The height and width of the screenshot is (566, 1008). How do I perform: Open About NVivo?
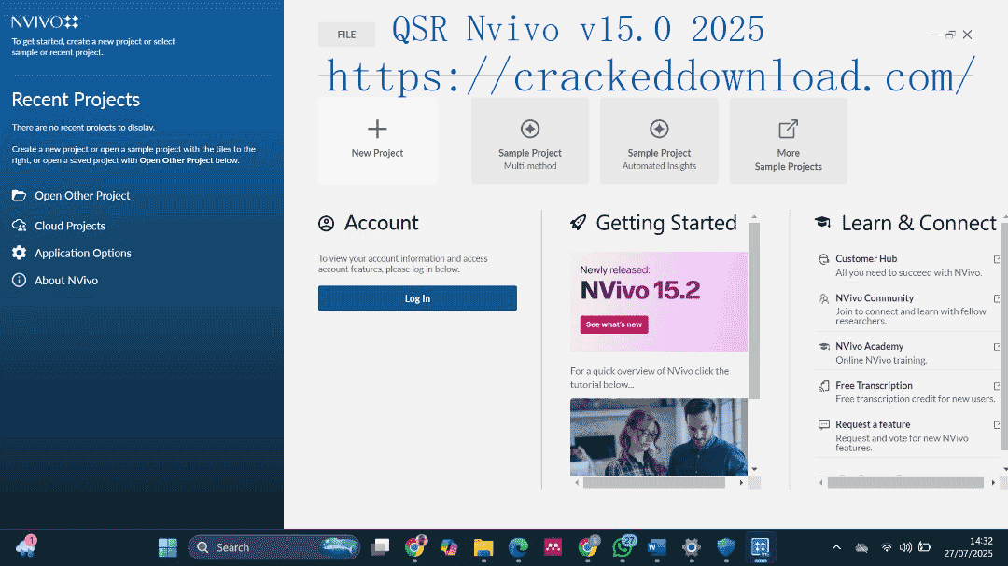pos(66,280)
